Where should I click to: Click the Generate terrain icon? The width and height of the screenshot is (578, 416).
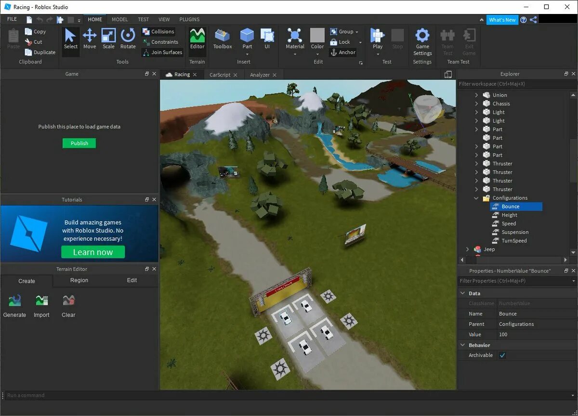pos(14,306)
